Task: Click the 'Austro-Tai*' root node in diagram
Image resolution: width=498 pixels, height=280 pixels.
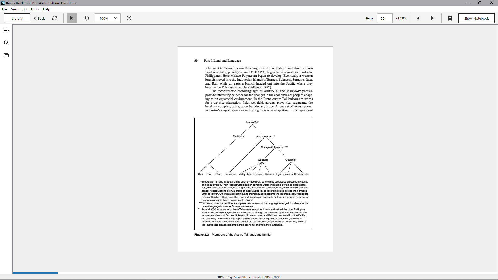Action: (x=252, y=122)
